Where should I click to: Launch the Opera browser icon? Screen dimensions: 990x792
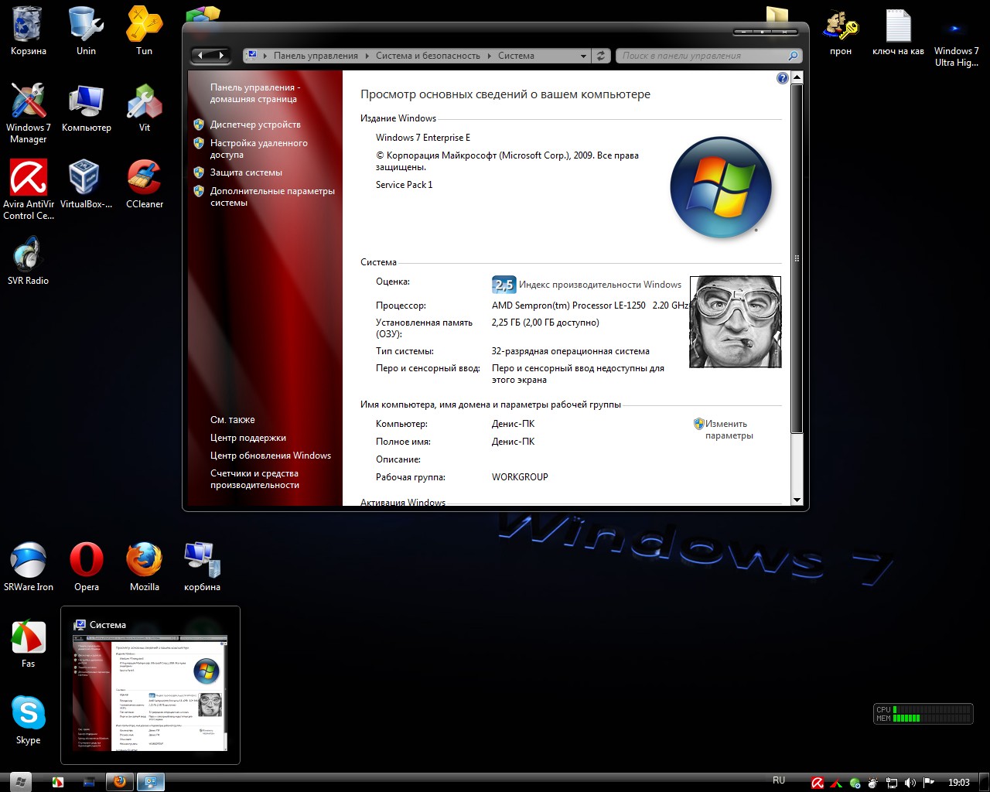[86, 567]
